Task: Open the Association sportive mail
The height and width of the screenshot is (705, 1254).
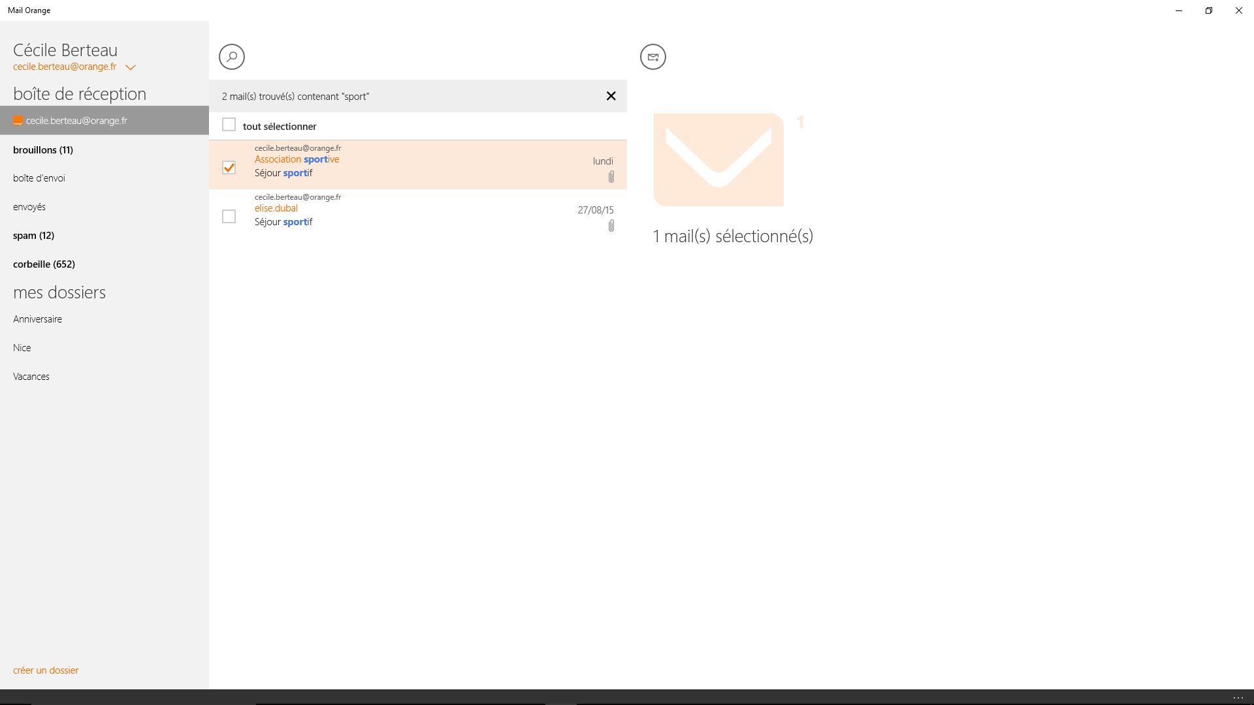Action: (x=418, y=164)
